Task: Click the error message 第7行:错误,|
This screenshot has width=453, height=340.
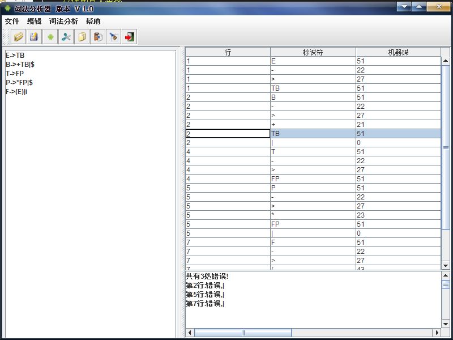Action: coord(205,304)
